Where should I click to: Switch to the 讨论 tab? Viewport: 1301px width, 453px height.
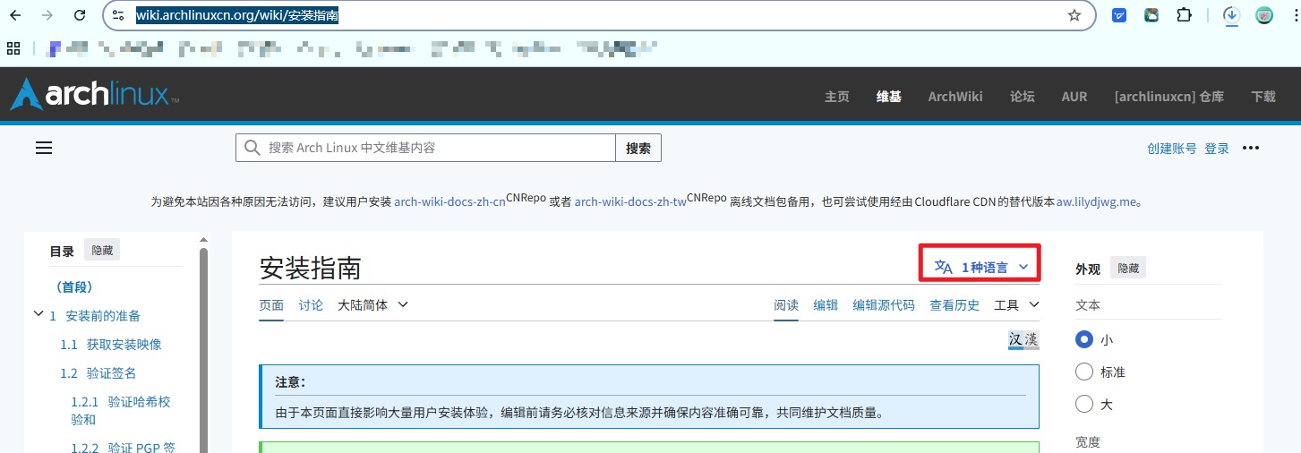point(311,305)
